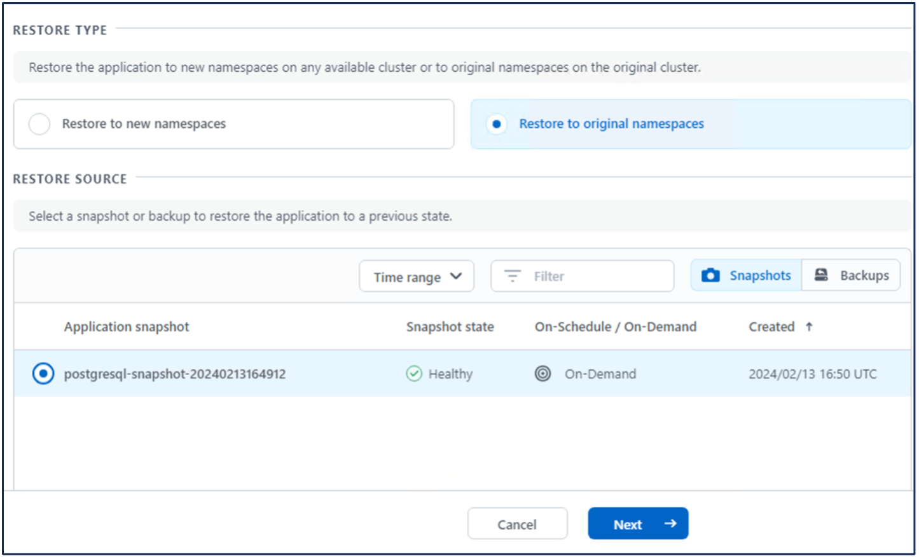Click the camera icon beside Snapshots

tap(710, 275)
